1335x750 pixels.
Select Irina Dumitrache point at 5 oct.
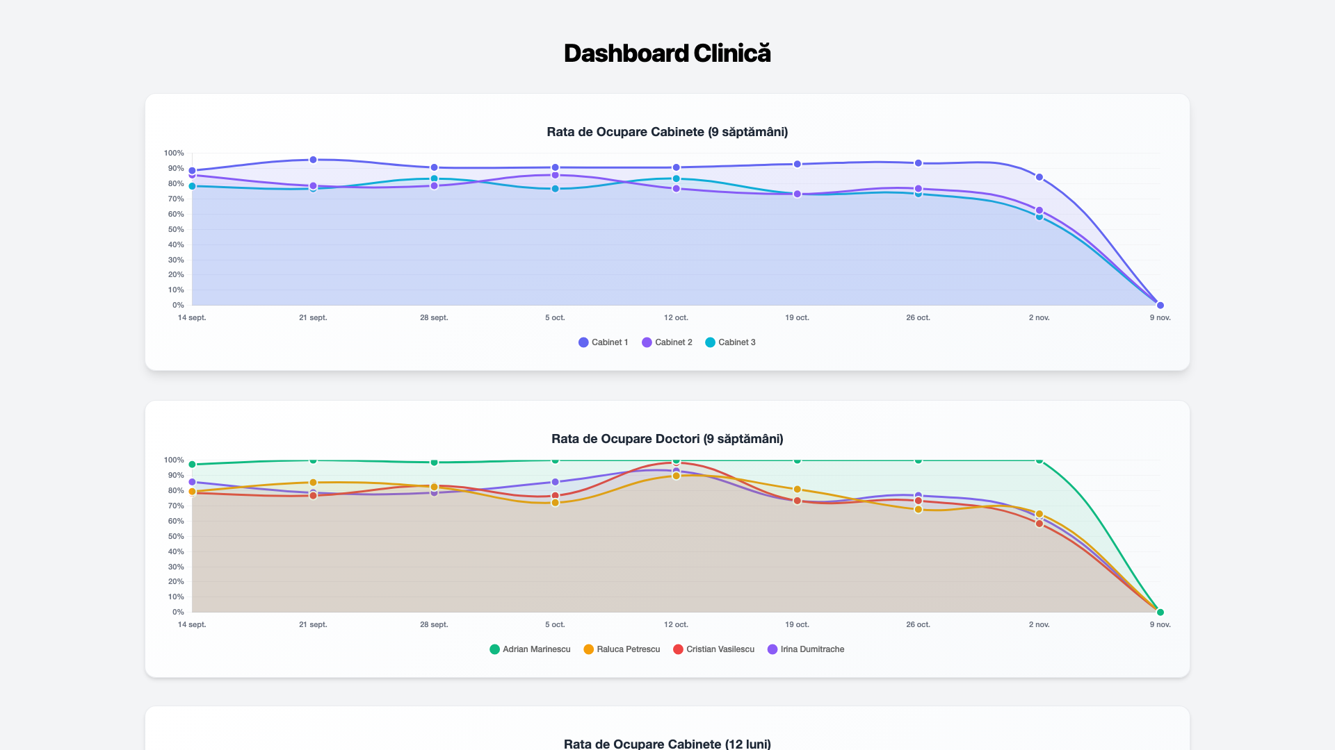tap(555, 482)
